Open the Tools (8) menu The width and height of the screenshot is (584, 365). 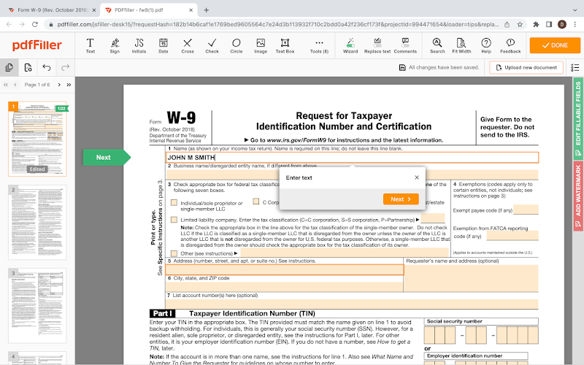pyautogui.click(x=319, y=45)
